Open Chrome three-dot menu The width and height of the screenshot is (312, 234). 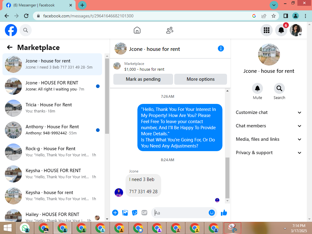(305, 16)
